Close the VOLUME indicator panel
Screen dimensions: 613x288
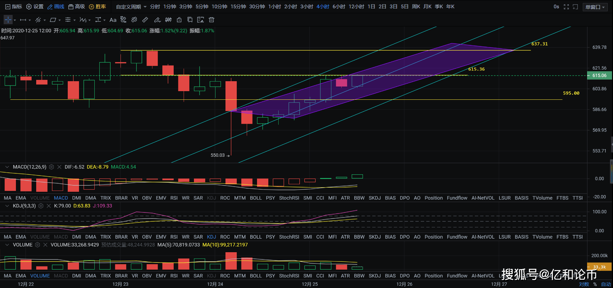tap(45, 245)
